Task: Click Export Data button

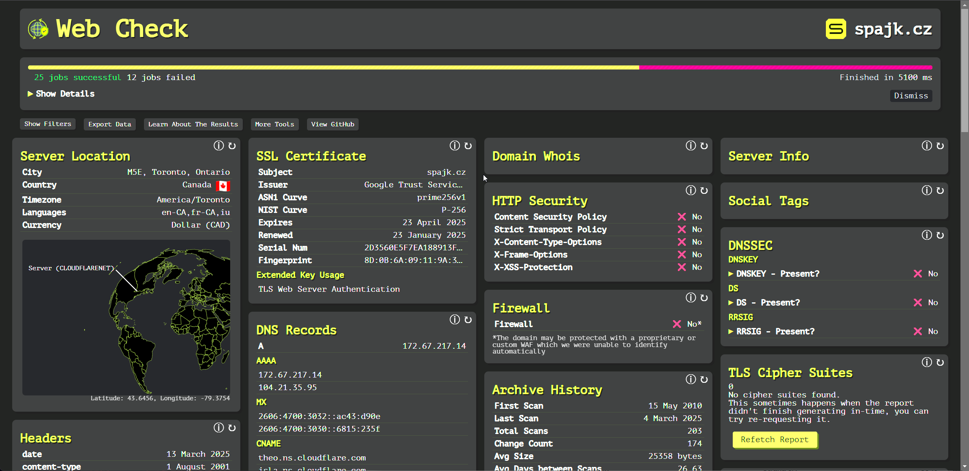Action: coord(110,124)
